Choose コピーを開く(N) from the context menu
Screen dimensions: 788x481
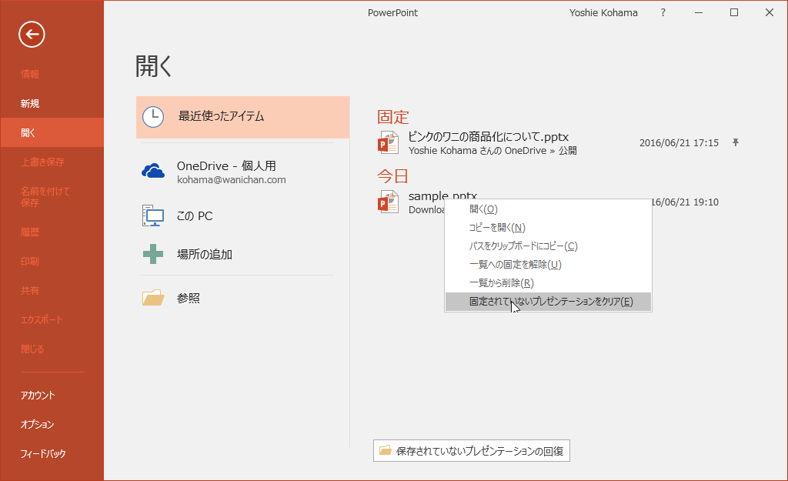click(x=548, y=228)
